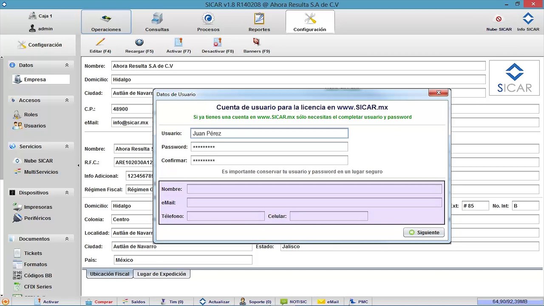The height and width of the screenshot is (306, 544).
Task: Click the dialog's Nombre field
Action: click(x=314, y=189)
